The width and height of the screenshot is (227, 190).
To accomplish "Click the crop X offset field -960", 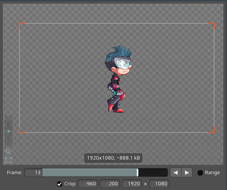I will 88,184.
